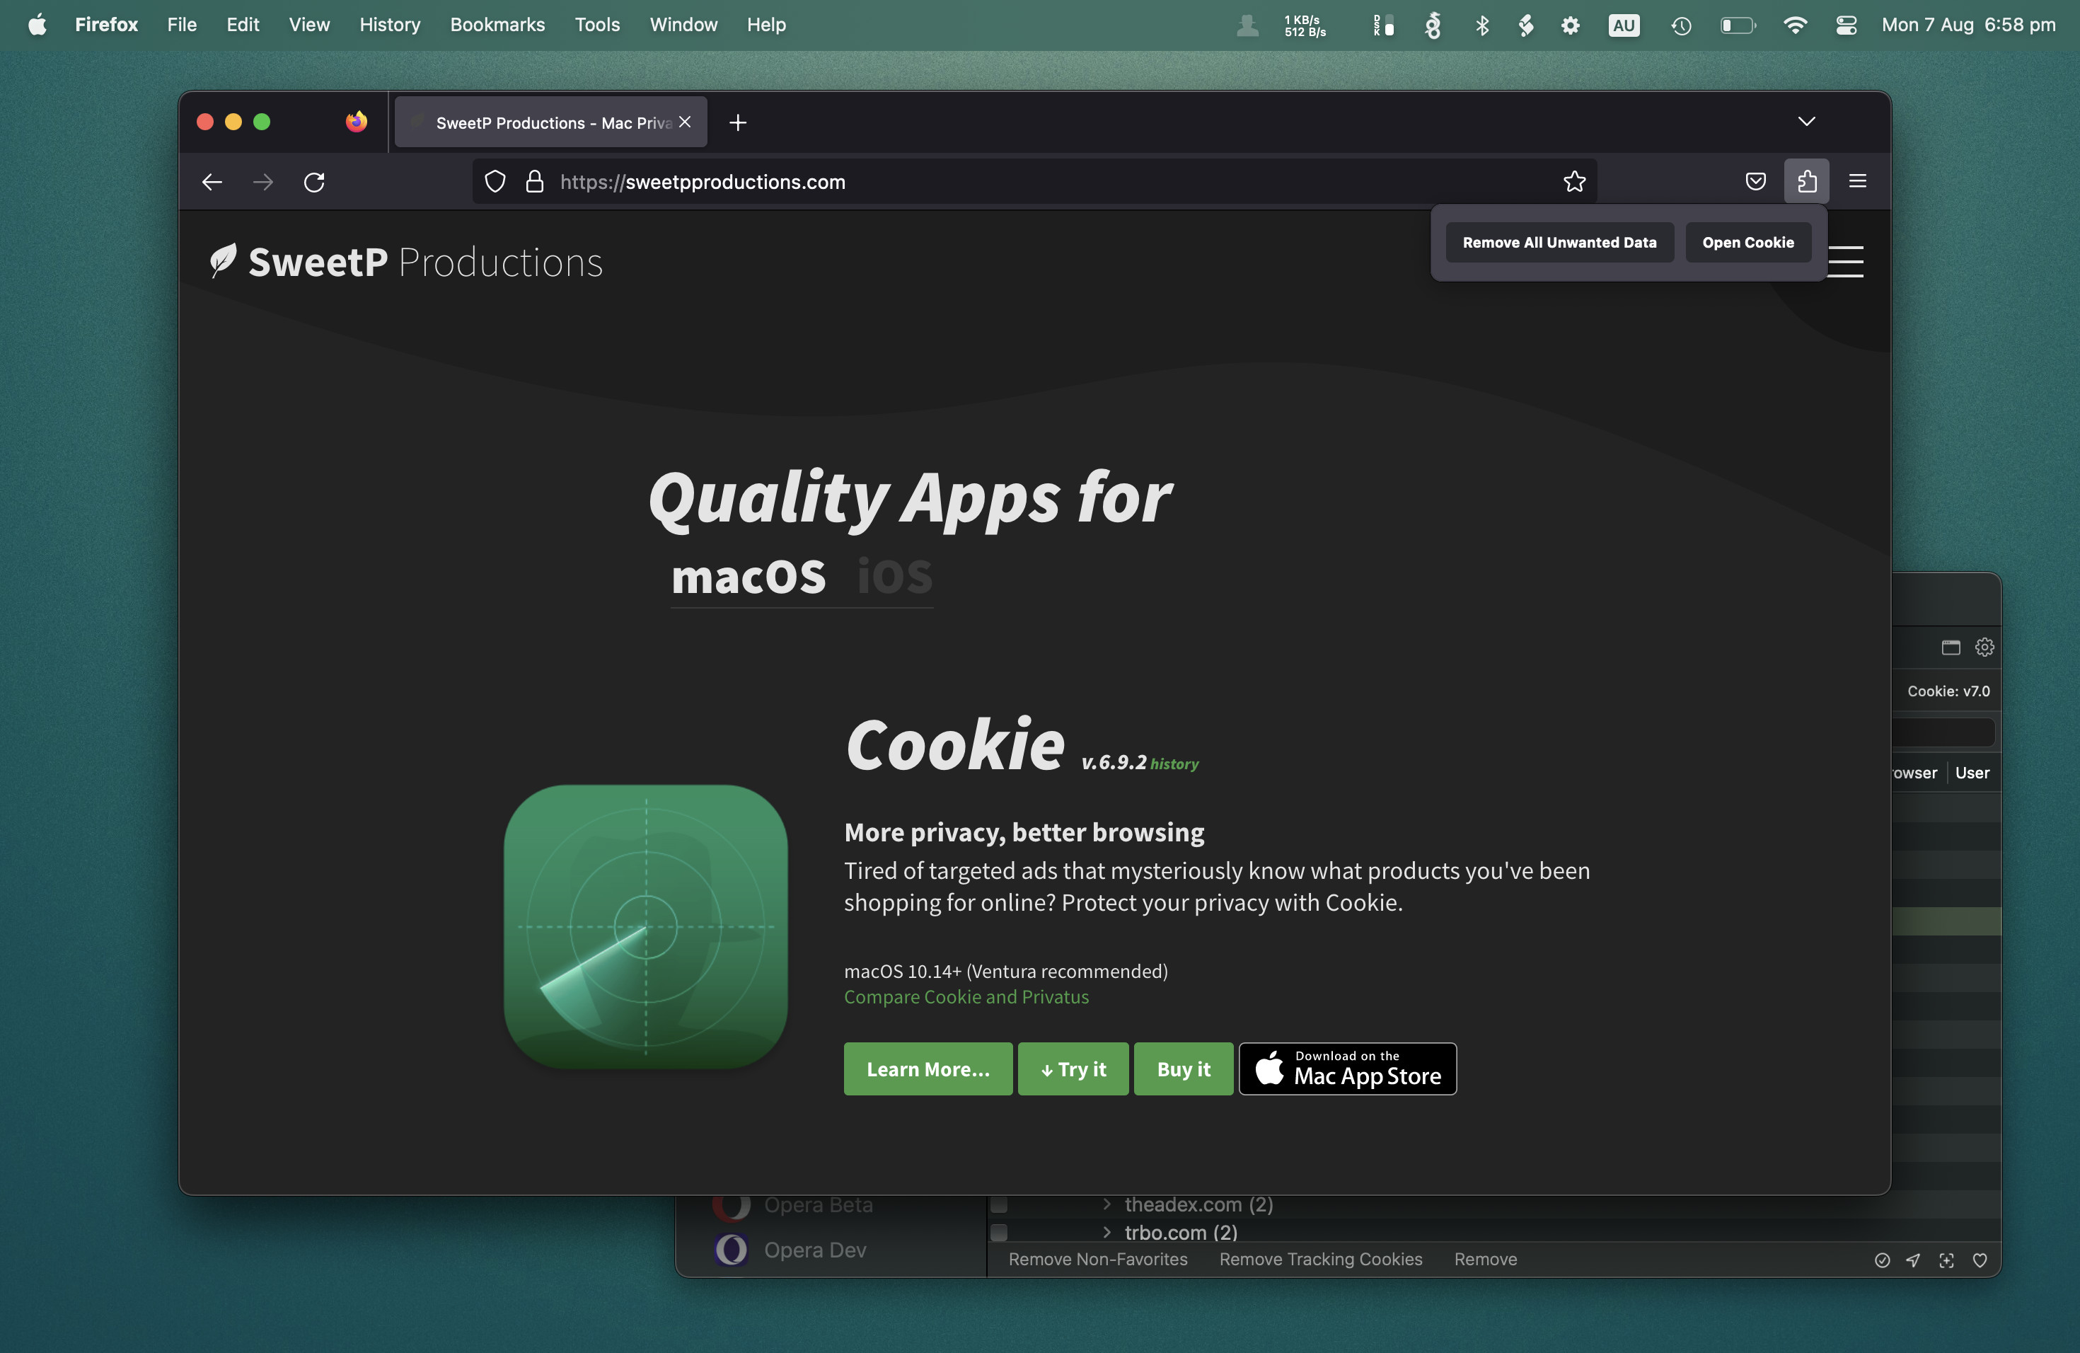The width and height of the screenshot is (2080, 1353).
Task: Go back one page
Action: [212, 182]
